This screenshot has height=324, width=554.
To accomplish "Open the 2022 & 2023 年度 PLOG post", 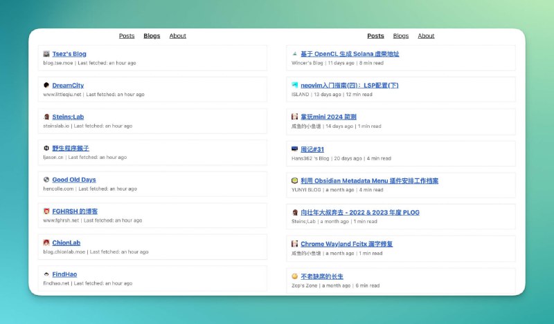I will point(360,212).
